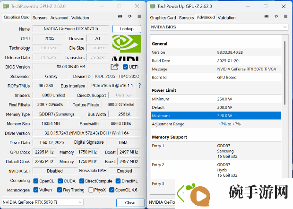Switch to Advanced tab in left window
The image size is (293, 209).
[x=59, y=18]
